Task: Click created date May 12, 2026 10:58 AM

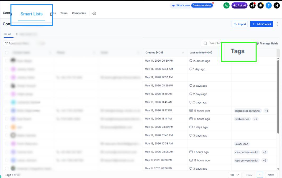Action: pyautogui.click(x=159, y=143)
